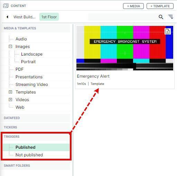Click the back arrow before West Build
This screenshot has height=176, width=177.
click(7, 17)
